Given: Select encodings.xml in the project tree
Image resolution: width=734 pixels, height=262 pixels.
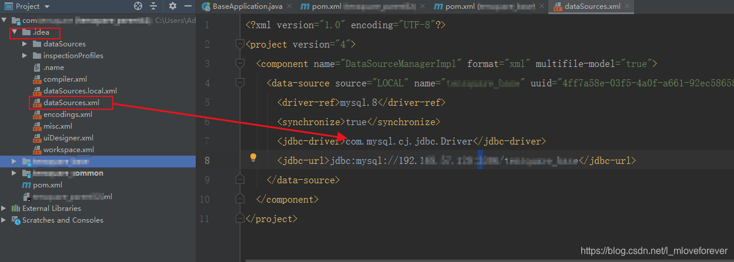Looking at the screenshot, I should point(68,115).
